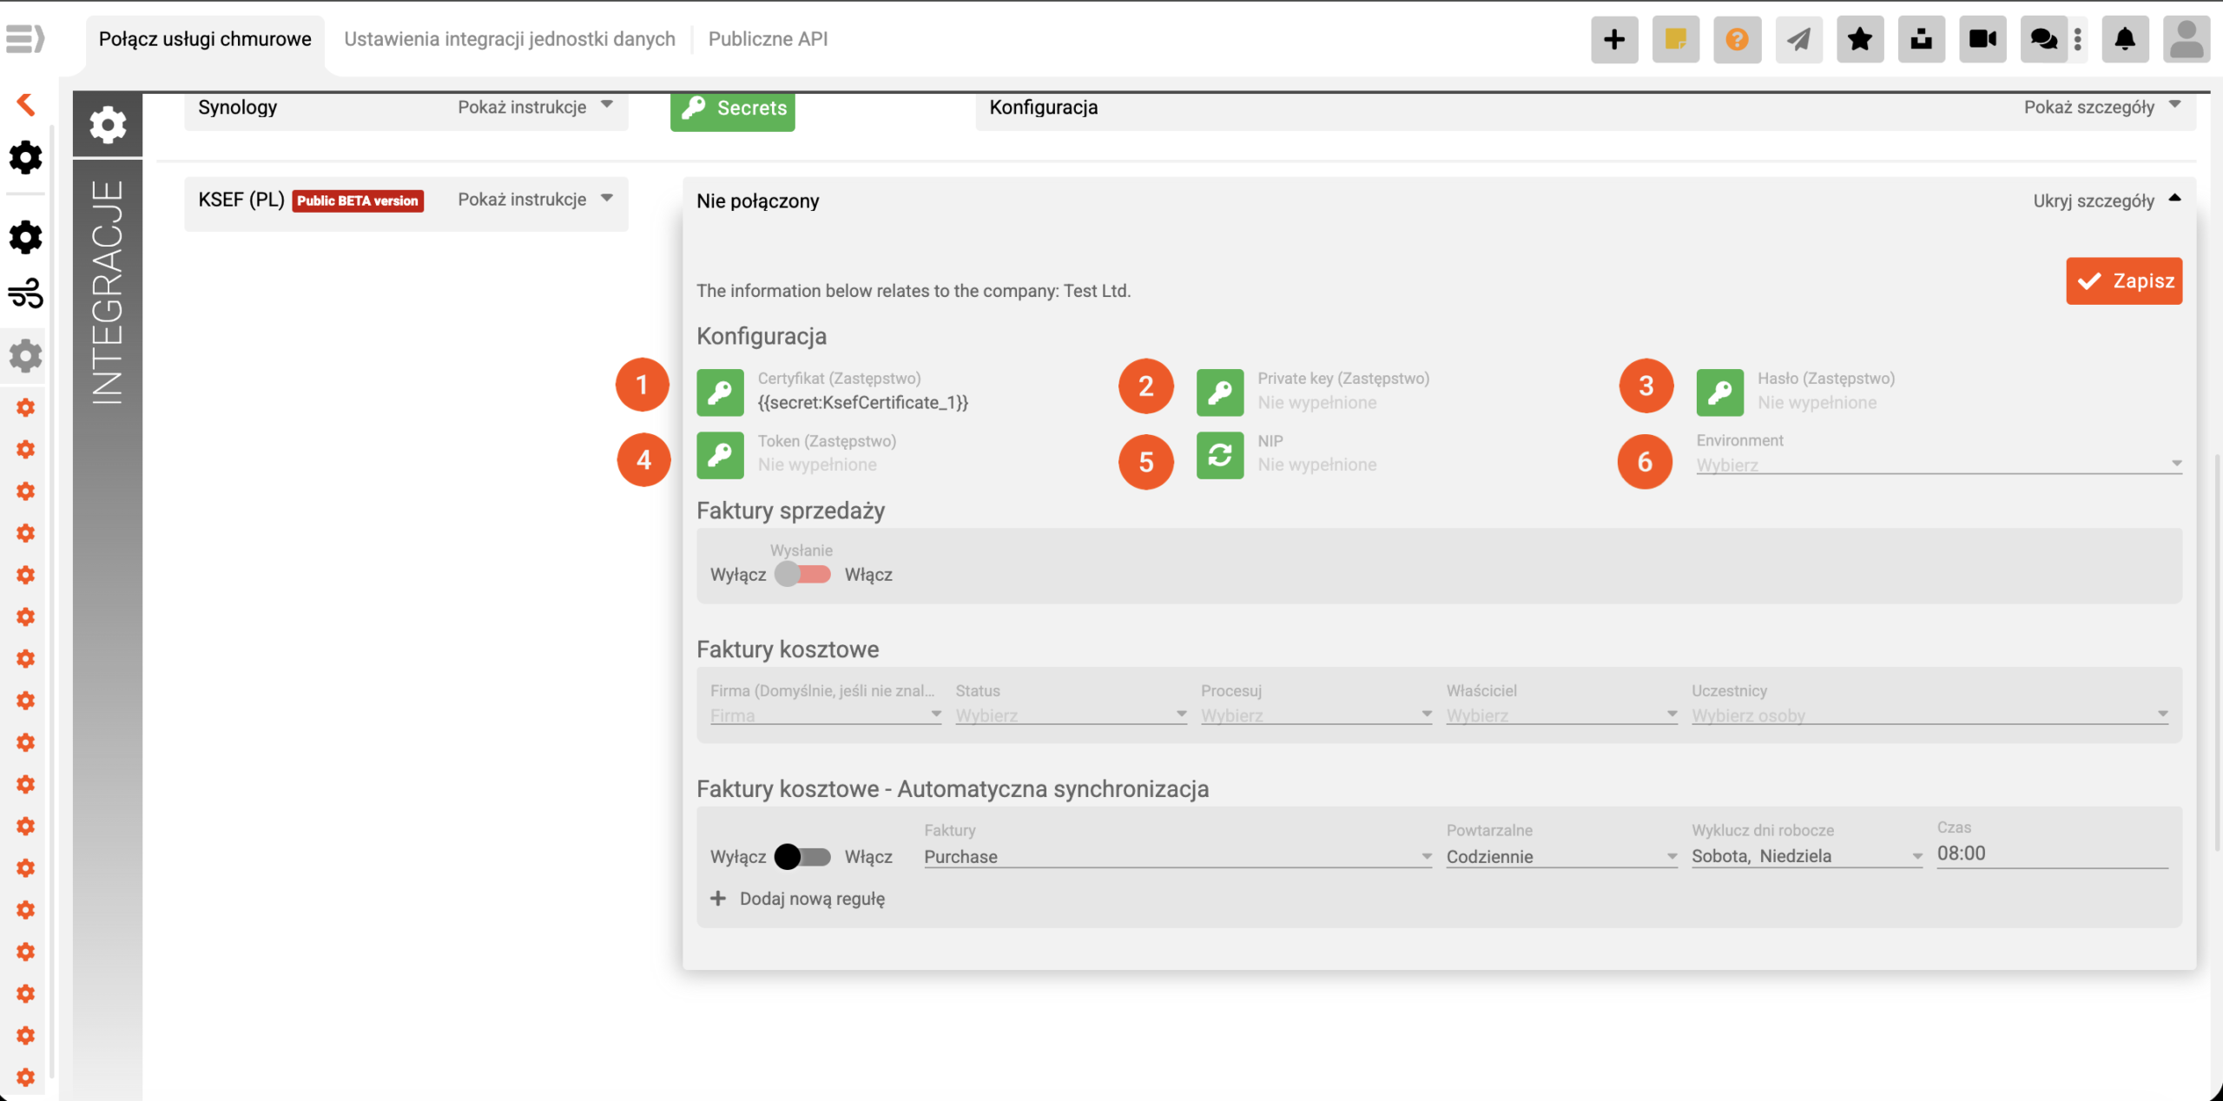Click the orange Zapisz save button
Screen dimensions: 2223x1101
tap(2123, 281)
